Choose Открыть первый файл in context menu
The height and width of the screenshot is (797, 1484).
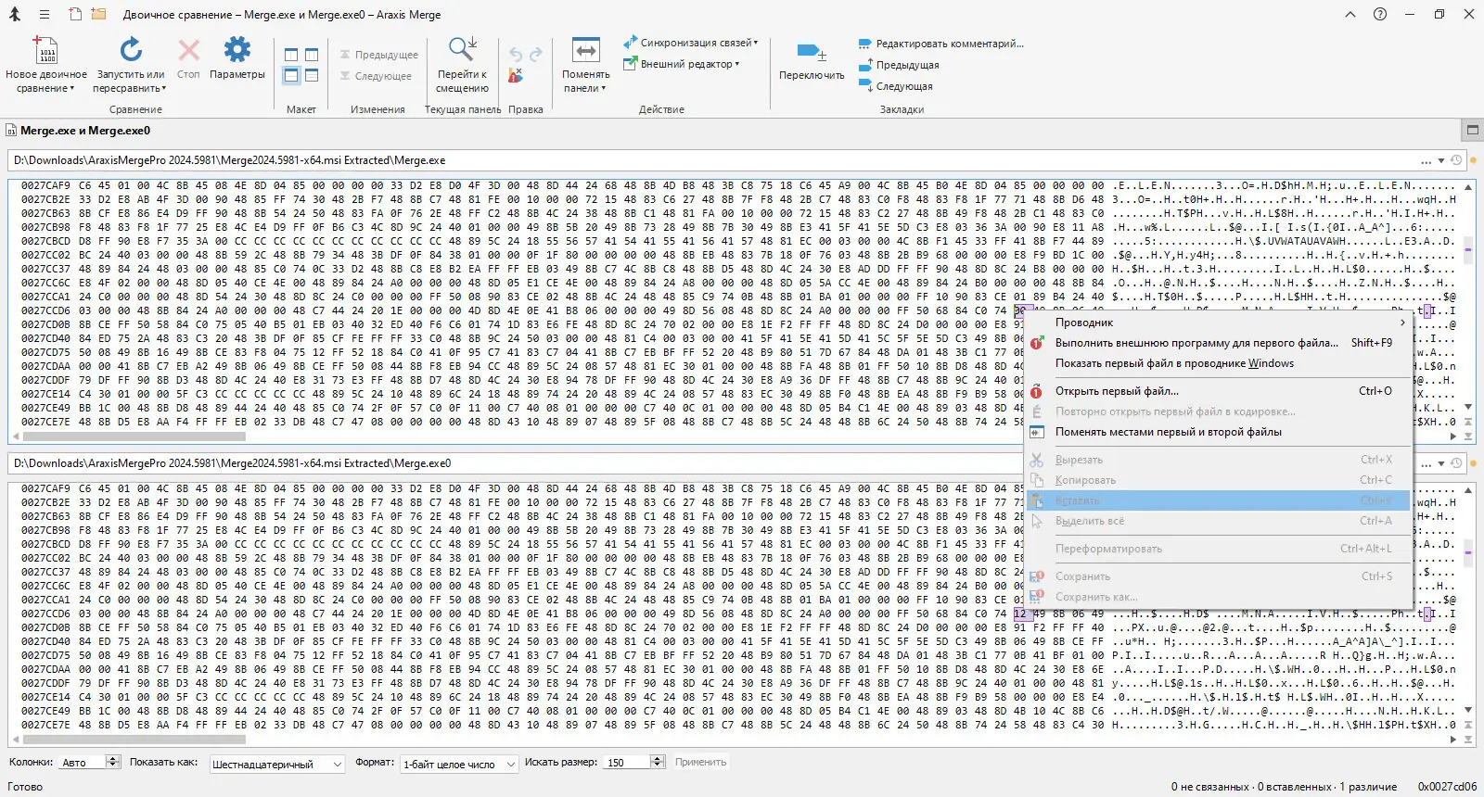tap(1219, 391)
